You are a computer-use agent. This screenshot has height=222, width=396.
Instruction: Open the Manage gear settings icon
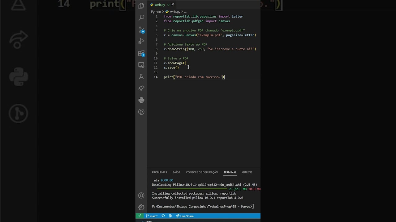click(141, 207)
